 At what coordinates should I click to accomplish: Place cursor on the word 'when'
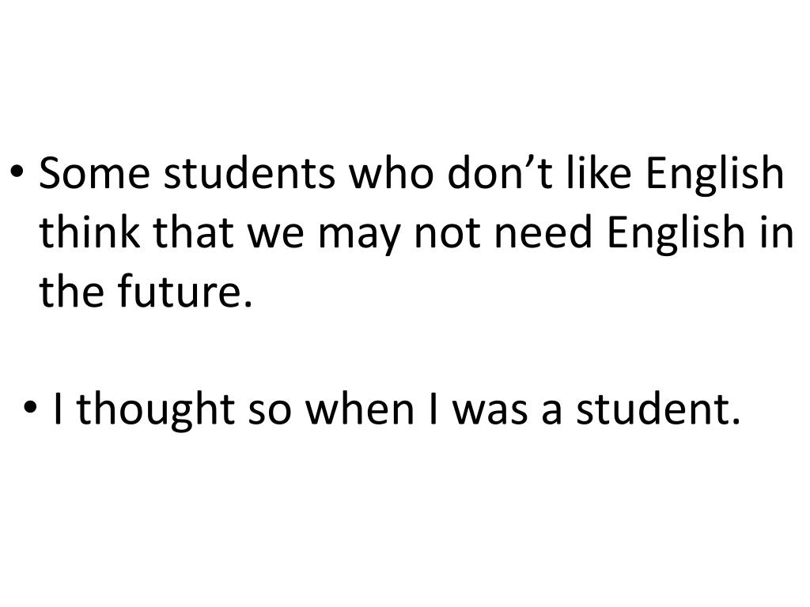[x=360, y=409]
